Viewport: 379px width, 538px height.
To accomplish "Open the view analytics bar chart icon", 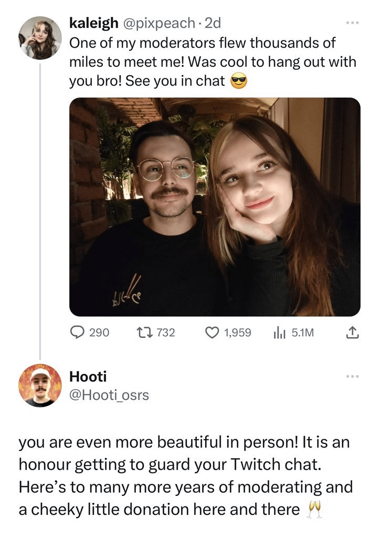I will 280,332.
